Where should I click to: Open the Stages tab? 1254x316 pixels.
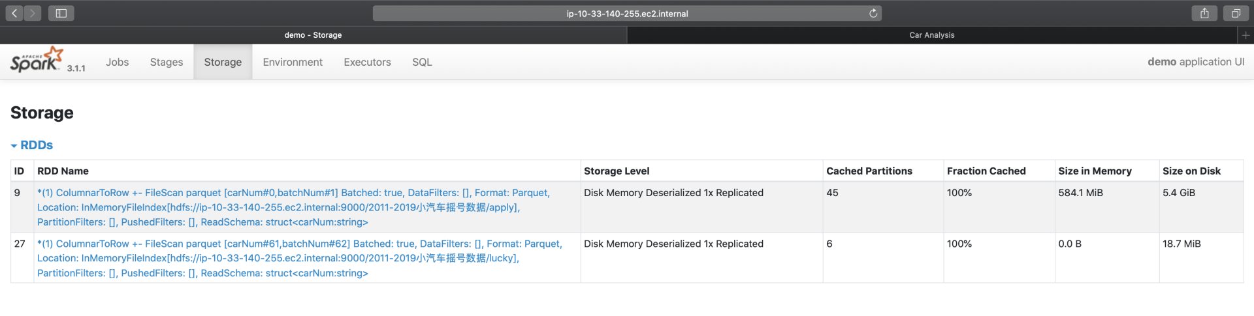click(x=166, y=62)
